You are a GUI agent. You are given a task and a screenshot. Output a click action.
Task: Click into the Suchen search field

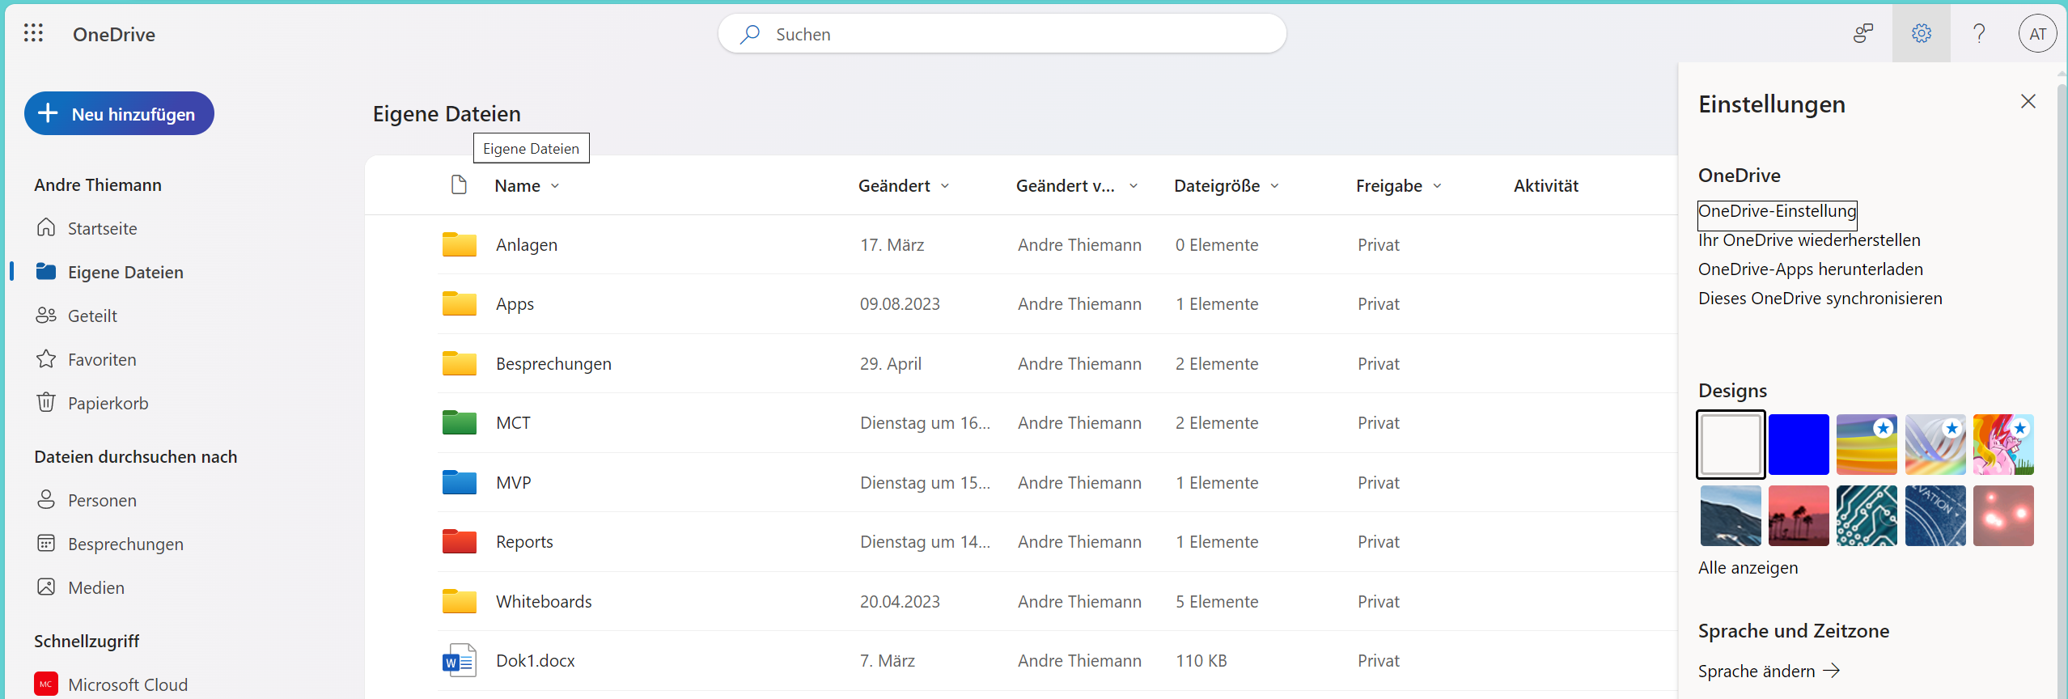(1003, 34)
